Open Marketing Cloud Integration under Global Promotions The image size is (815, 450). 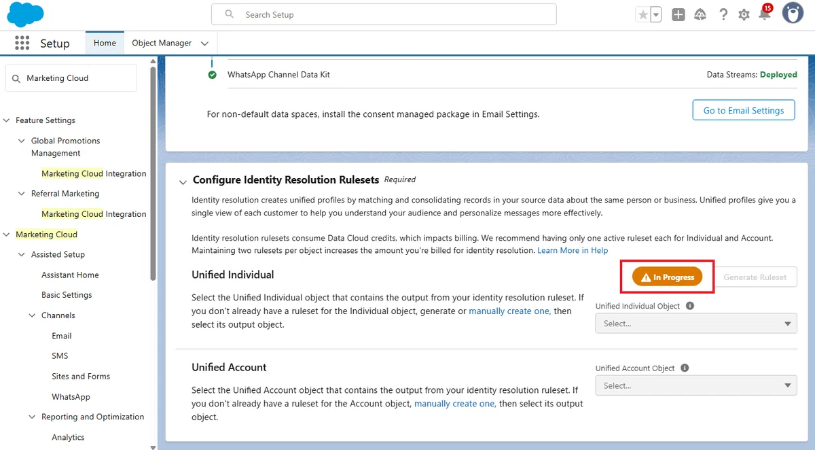click(94, 173)
